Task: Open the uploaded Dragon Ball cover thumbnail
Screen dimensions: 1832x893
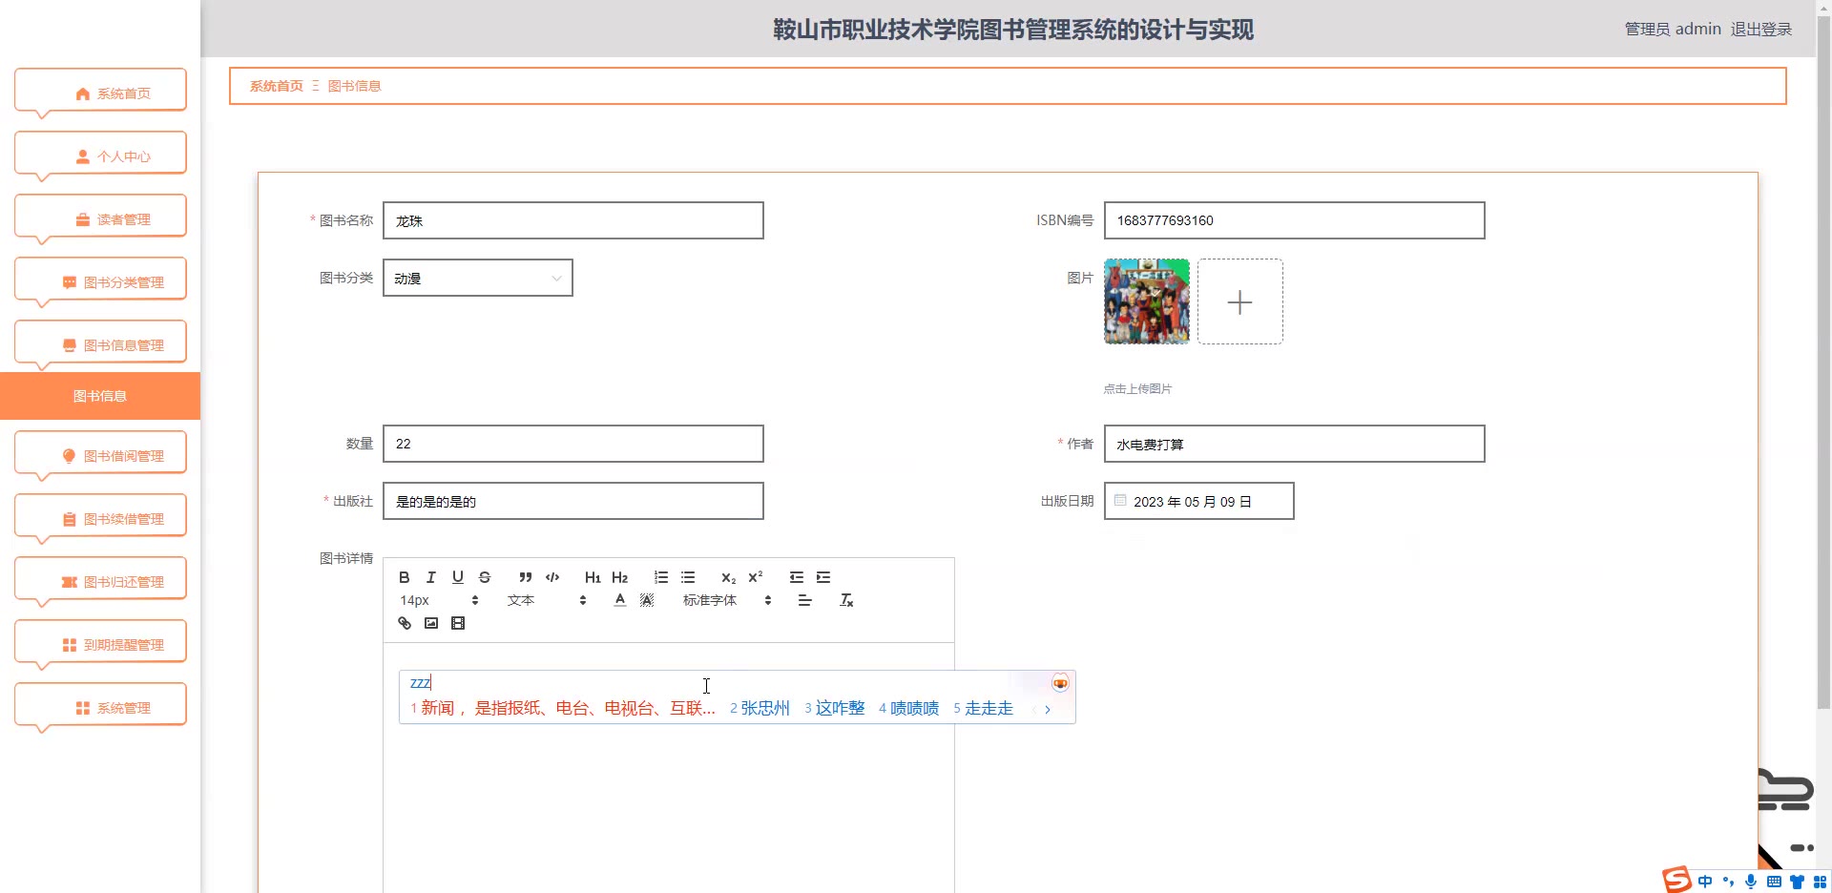Action: coord(1147,301)
